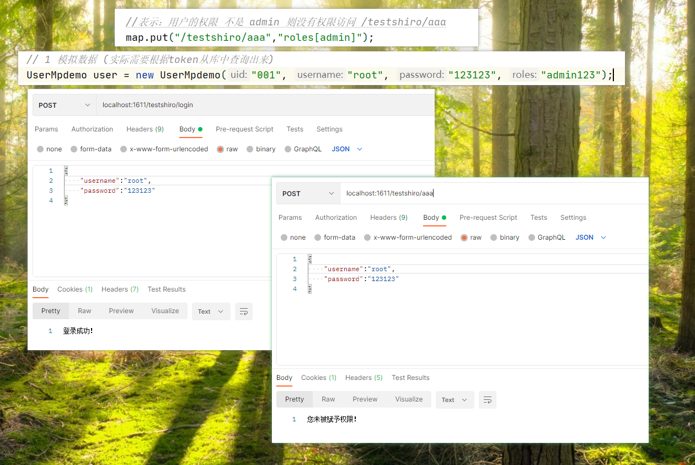The height and width of the screenshot is (465, 695).
Task: Open Pre-request Script tab in login request window
Action: coord(244,129)
